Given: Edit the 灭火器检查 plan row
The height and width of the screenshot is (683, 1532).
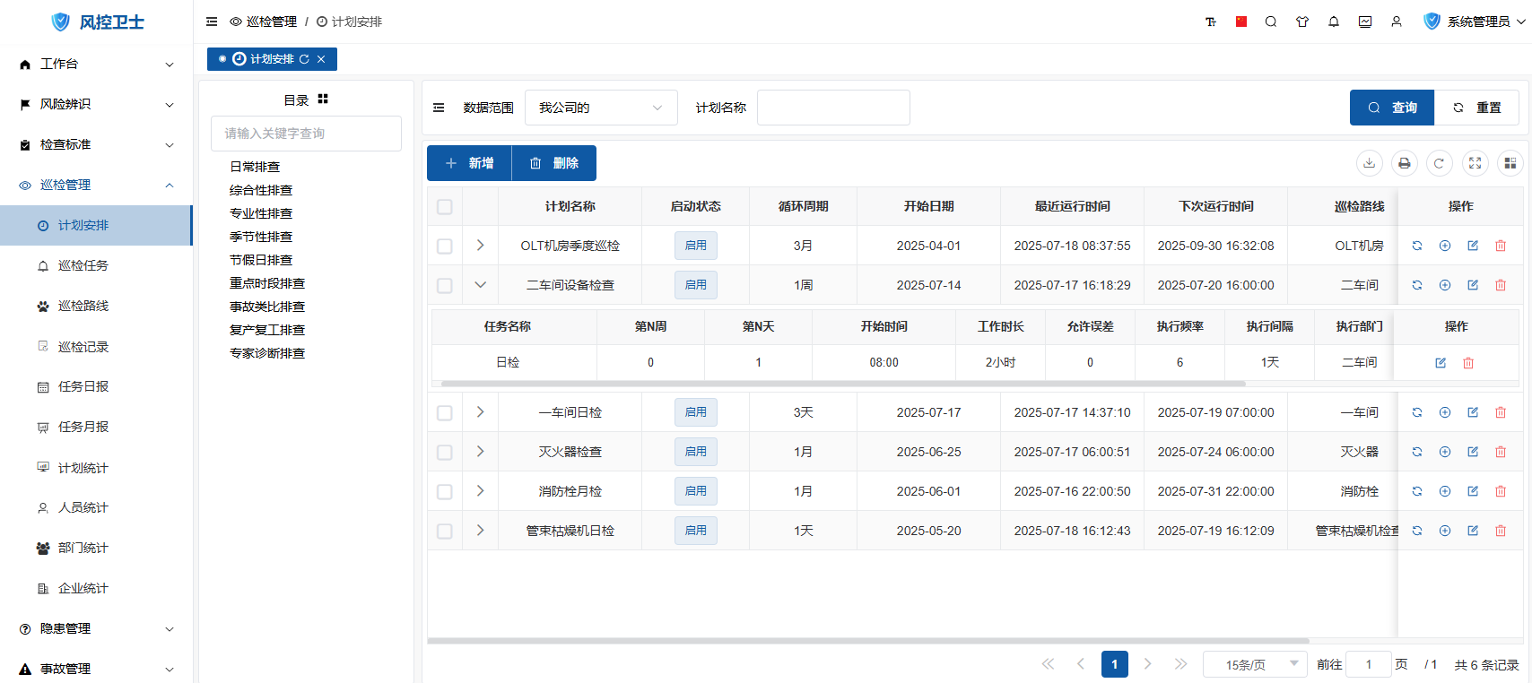Looking at the screenshot, I should (1472, 452).
